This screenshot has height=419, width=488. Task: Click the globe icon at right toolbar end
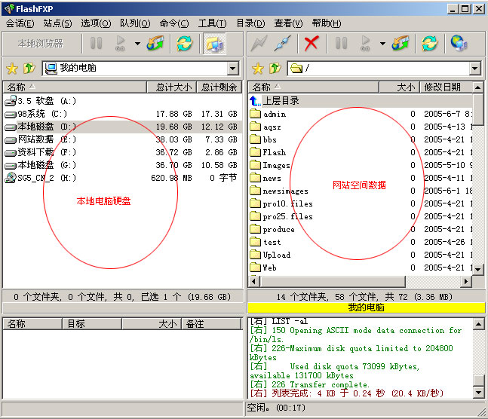(x=457, y=44)
